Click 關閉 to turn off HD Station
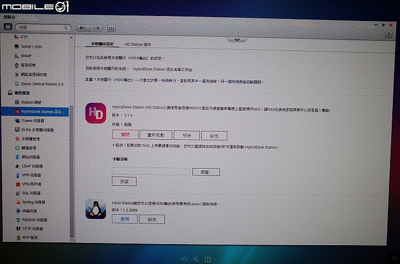The image size is (400, 264). tap(125, 135)
